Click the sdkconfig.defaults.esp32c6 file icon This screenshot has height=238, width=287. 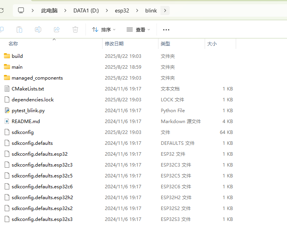[x=7, y=186]
